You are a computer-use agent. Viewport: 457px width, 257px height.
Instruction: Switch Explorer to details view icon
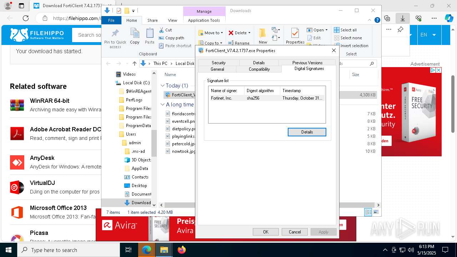(x=368, y=212)
